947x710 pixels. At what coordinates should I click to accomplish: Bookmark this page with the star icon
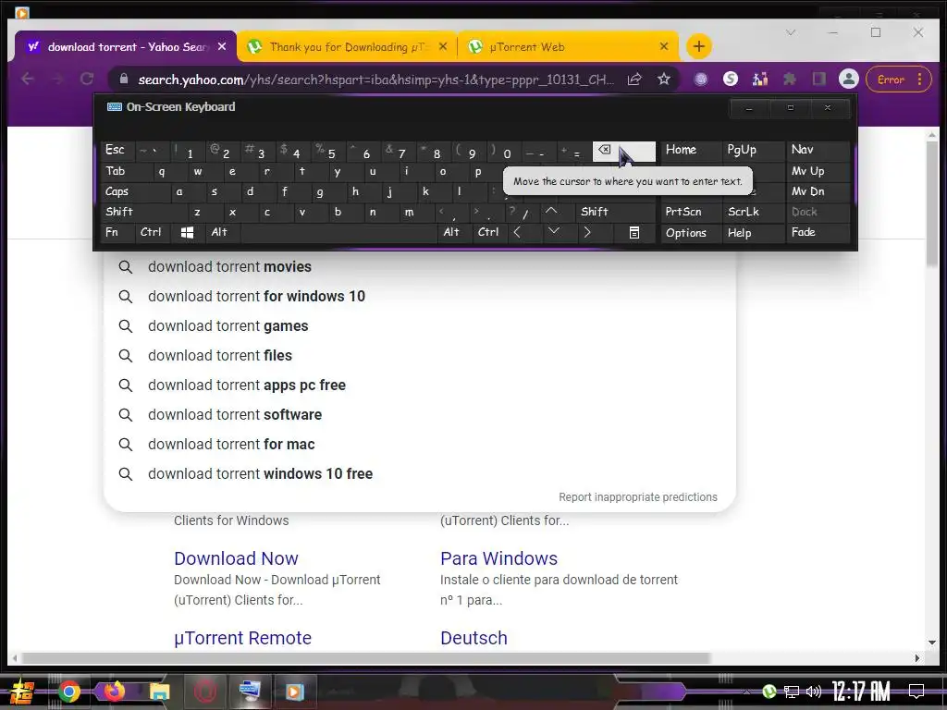point(664,80)
